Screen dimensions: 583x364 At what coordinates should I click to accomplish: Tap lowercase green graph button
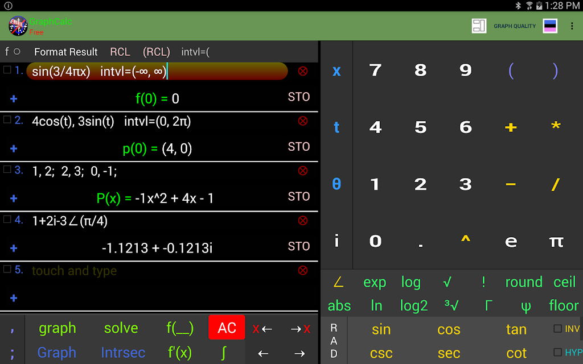coord(58,328)
